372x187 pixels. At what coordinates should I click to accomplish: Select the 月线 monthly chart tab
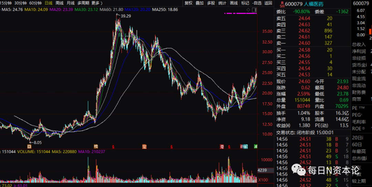coord(71,3)
